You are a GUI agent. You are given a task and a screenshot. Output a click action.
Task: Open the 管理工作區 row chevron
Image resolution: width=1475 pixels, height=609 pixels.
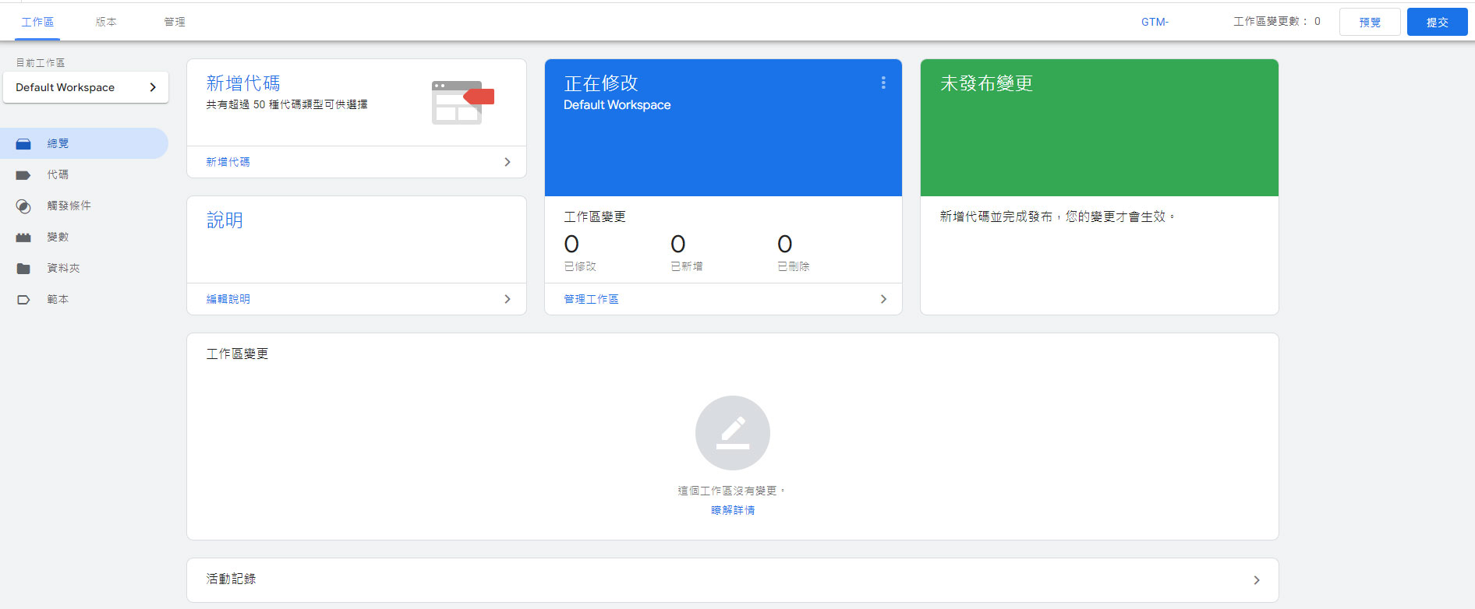pos(883,299)
